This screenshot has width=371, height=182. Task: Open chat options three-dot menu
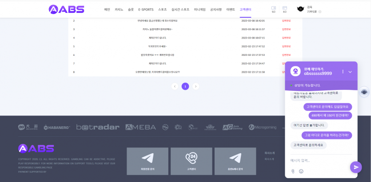point(343,71)
